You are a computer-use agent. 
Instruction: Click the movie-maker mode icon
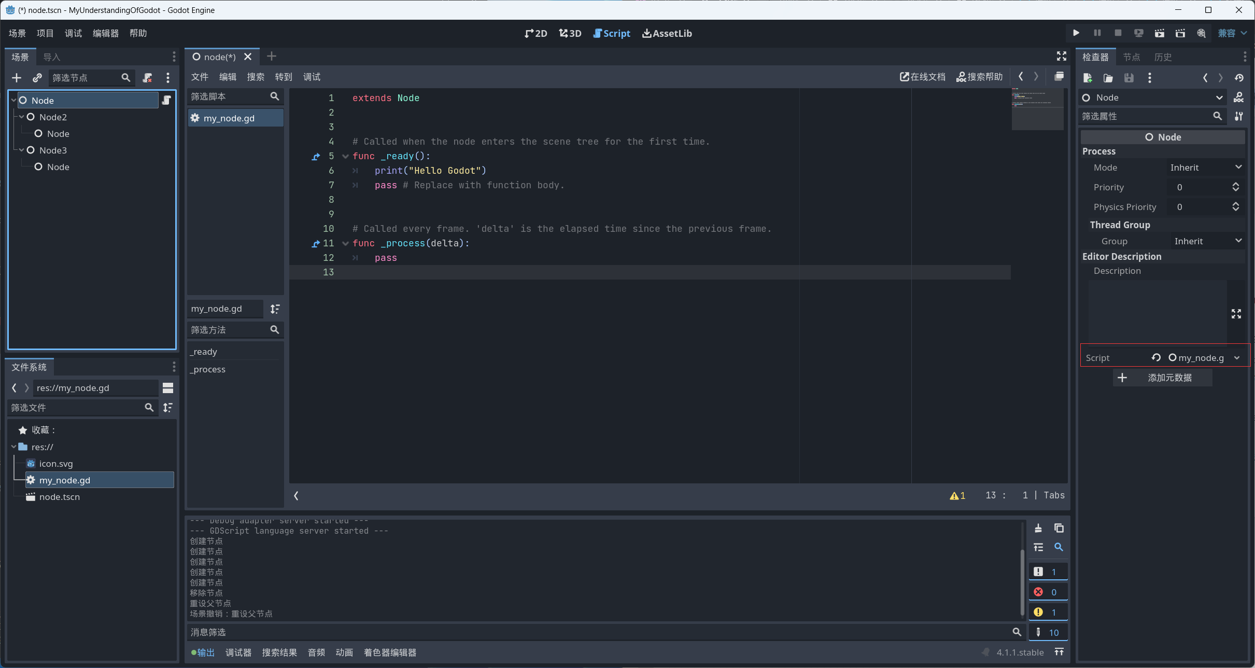coord(1201,33)
